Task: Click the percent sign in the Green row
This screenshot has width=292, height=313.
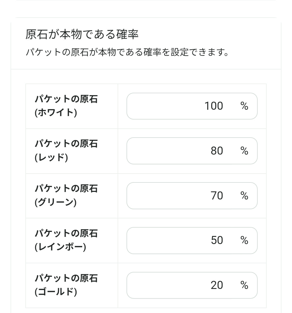Action: 244,196
